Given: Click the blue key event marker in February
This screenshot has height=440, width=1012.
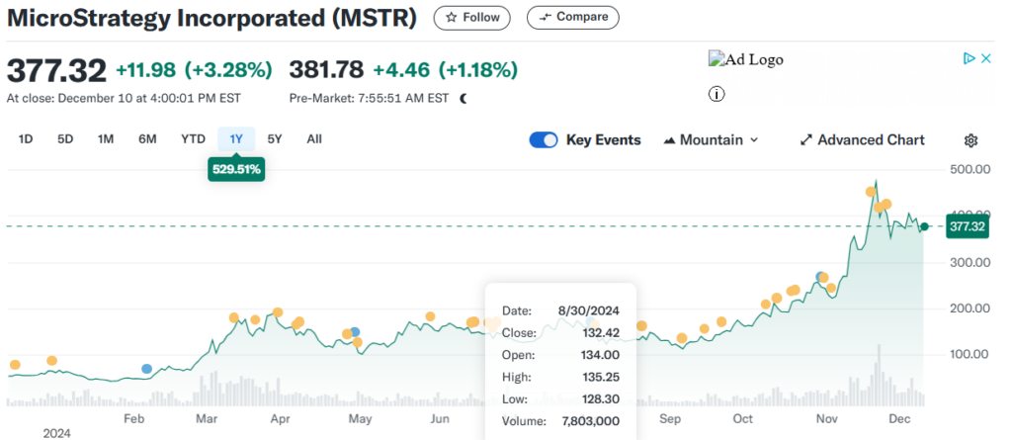Looking at the screenshot, I should 146,369.
